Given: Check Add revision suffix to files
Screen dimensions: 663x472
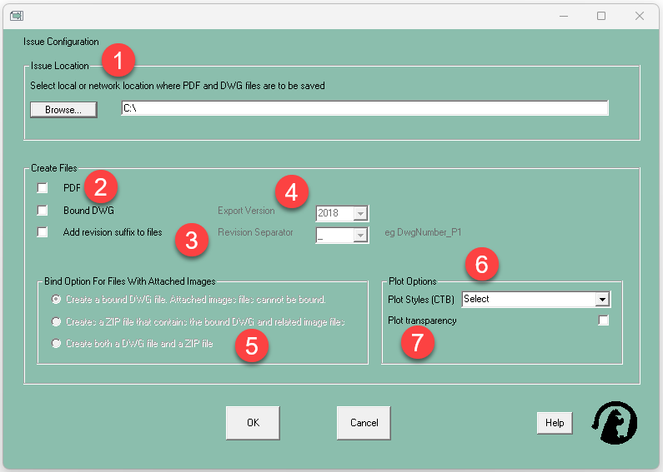Looking at the screenshot, I should pyautogui.click(x=43, y=233).
